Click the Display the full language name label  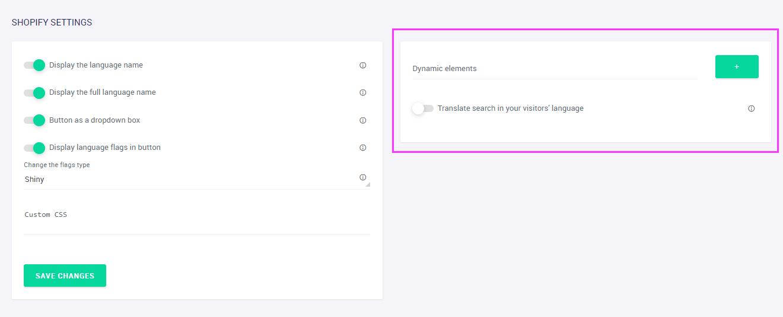pyautogui.click(x=103, y=92)
